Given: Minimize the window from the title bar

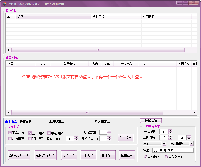Looking at the screenshot, I should (180, 3).
